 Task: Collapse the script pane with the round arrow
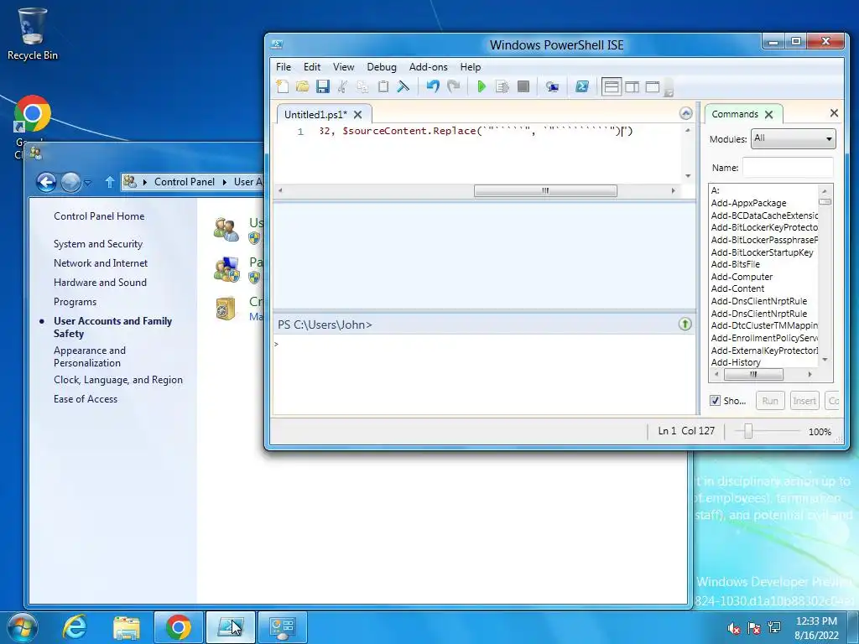686,113
